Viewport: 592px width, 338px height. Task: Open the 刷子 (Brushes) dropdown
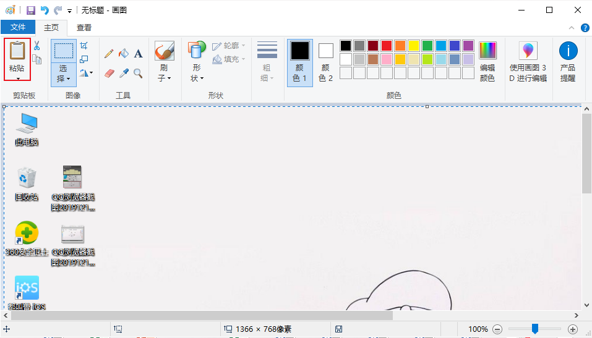(x=164, y=78)
